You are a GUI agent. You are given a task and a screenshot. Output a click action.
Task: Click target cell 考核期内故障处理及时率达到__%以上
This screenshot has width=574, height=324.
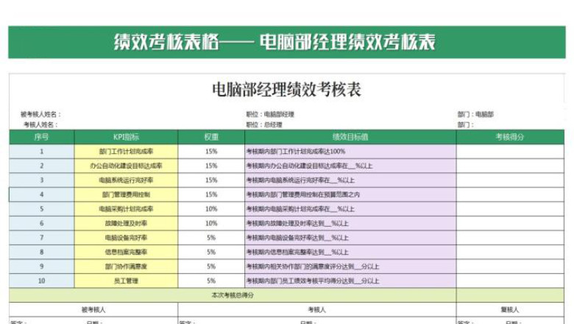(350, 223)
